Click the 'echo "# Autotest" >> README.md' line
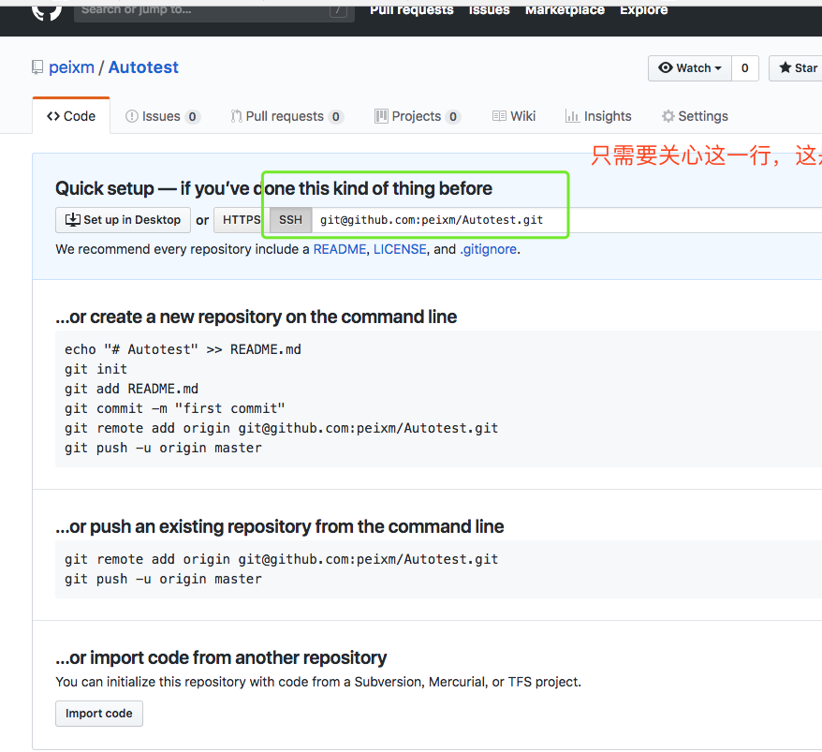822x752 pixels. click(x=183, y=349)
